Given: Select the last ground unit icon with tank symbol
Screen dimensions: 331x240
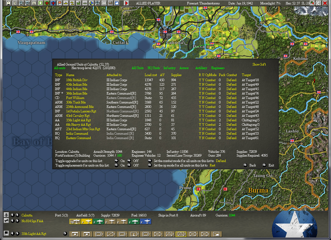Looking at the screenshot, I should tap(216, 234).
